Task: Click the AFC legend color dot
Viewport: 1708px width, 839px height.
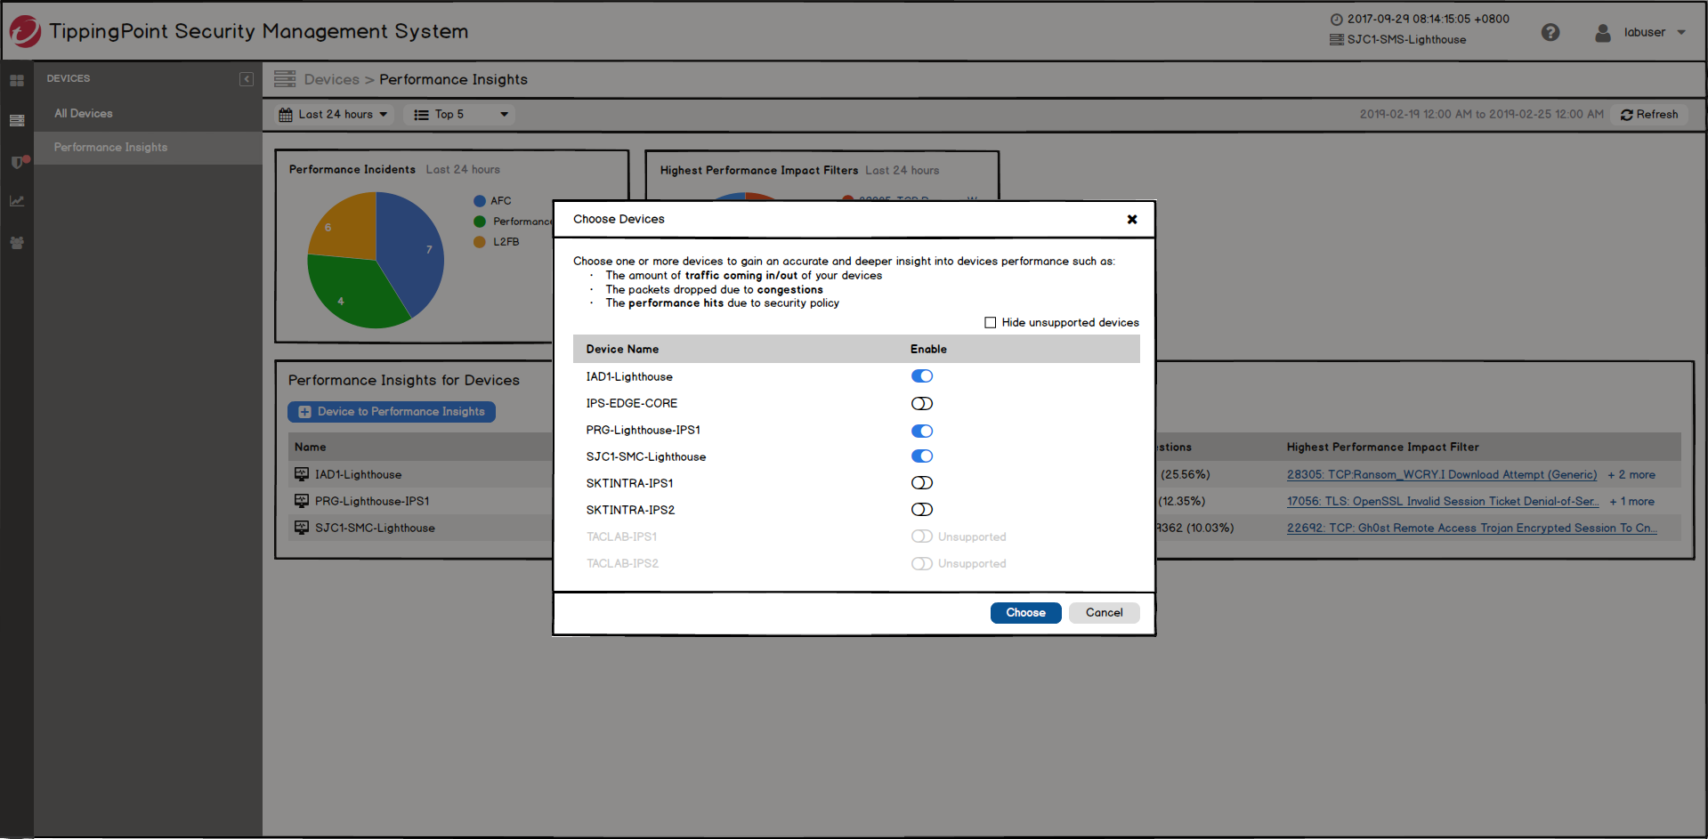Action: pyautogui.click(x=480, y=201)
